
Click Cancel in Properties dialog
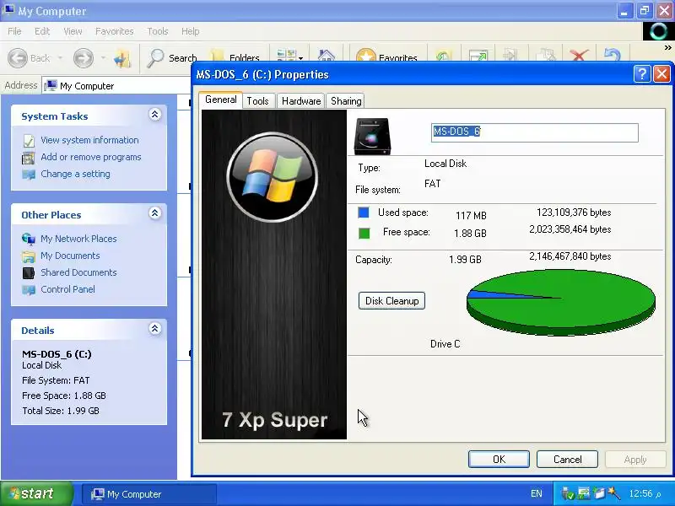567,460
